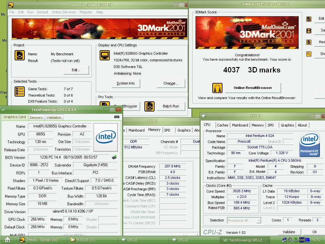Click the BIOS Version field in GPU-Z

[69, 157]
